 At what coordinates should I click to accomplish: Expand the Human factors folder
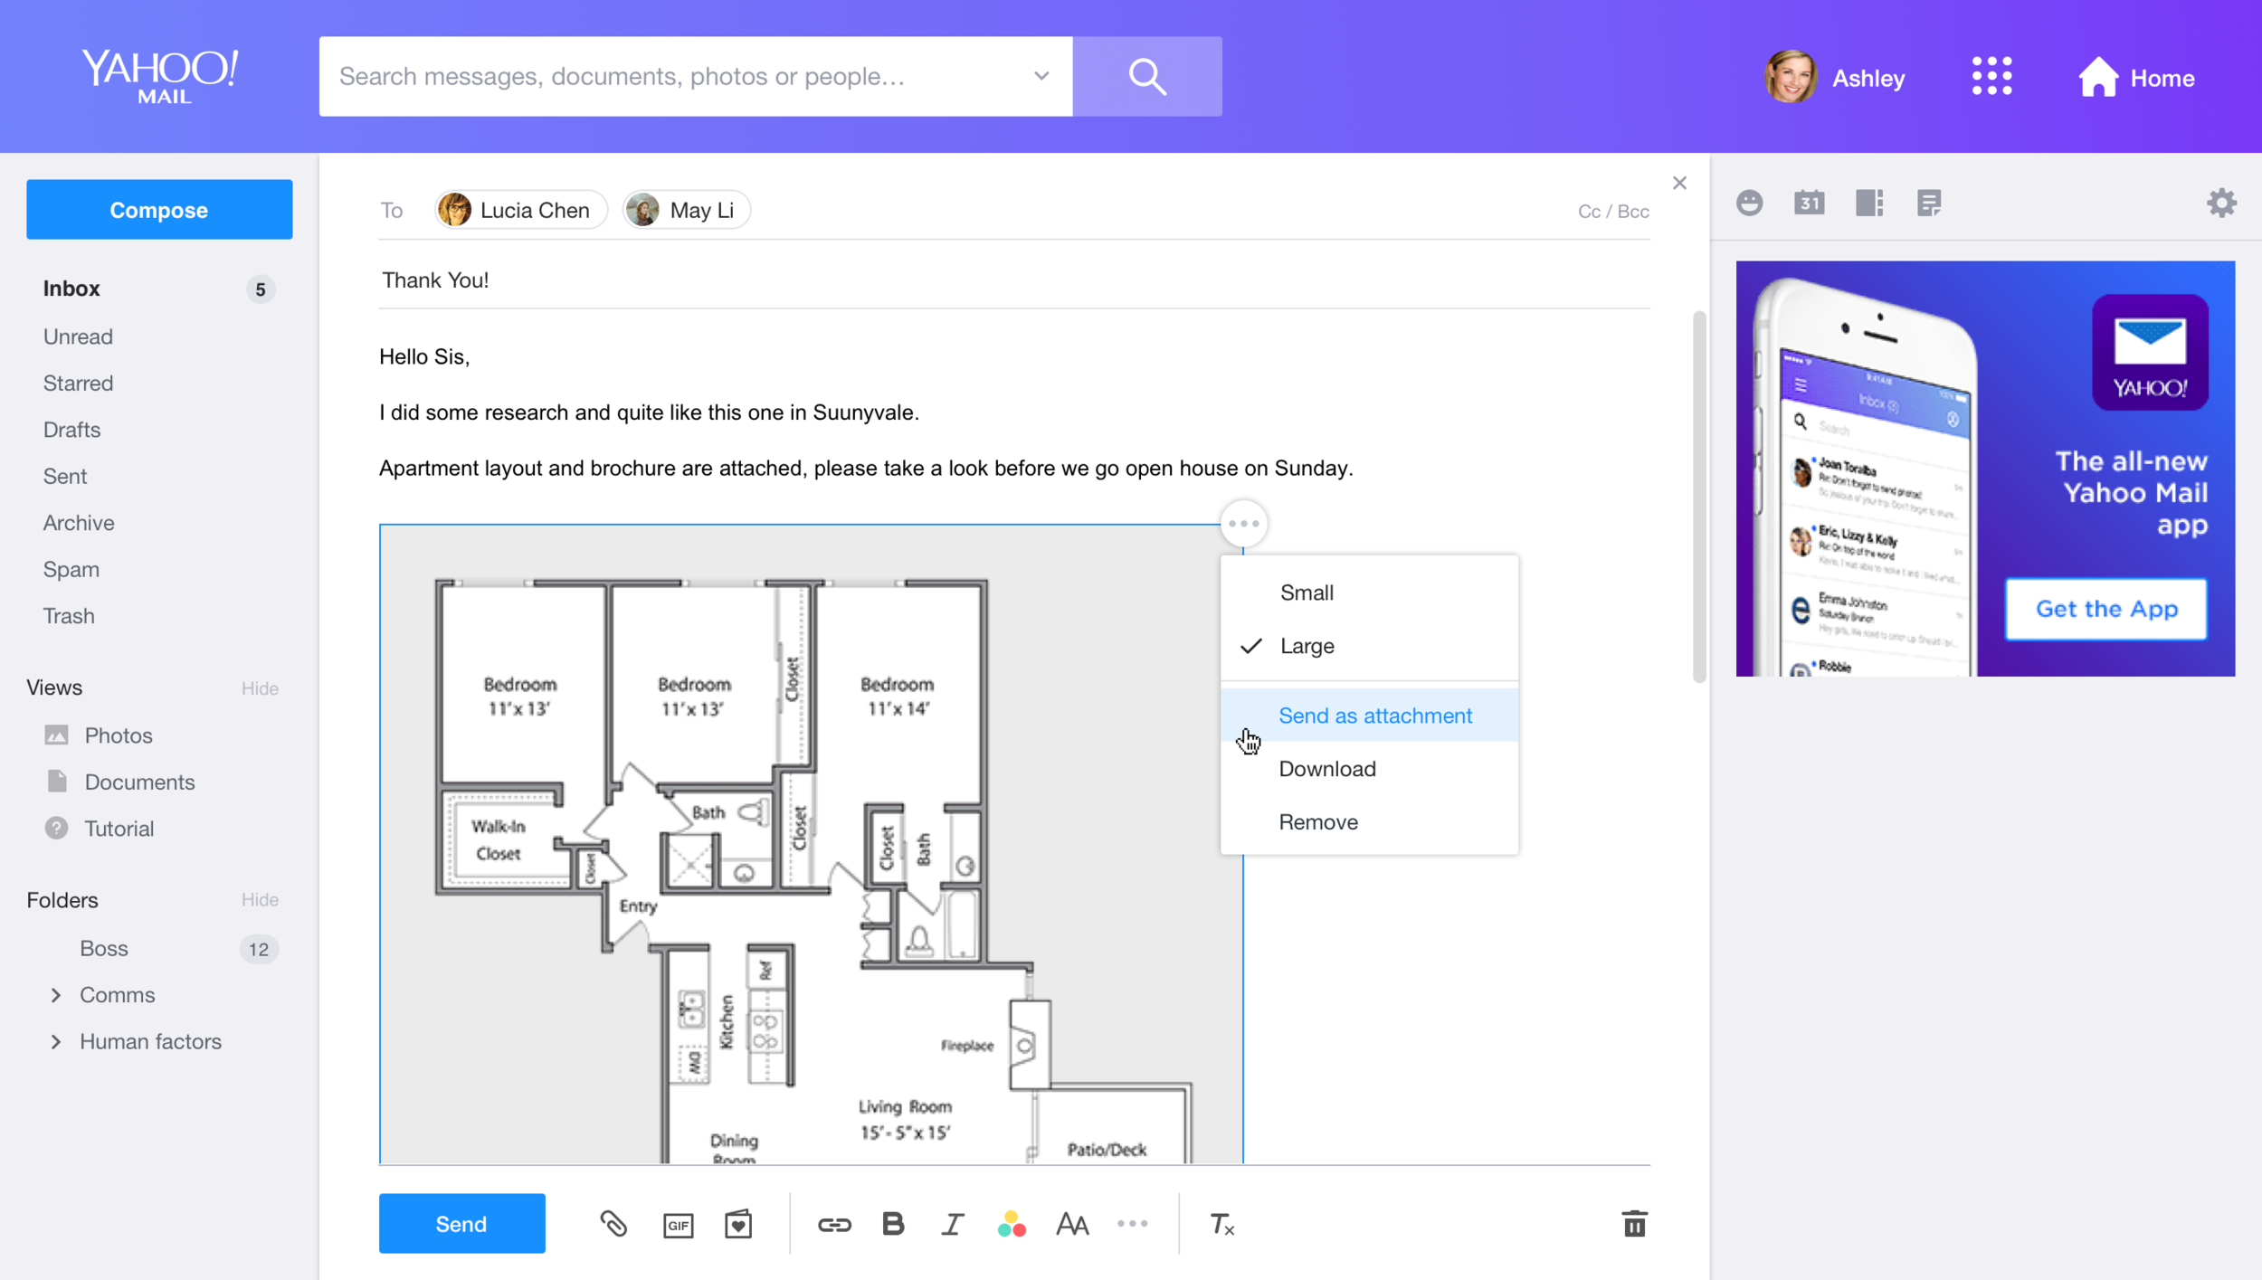pyautogui.click(x=56, y=1041)
